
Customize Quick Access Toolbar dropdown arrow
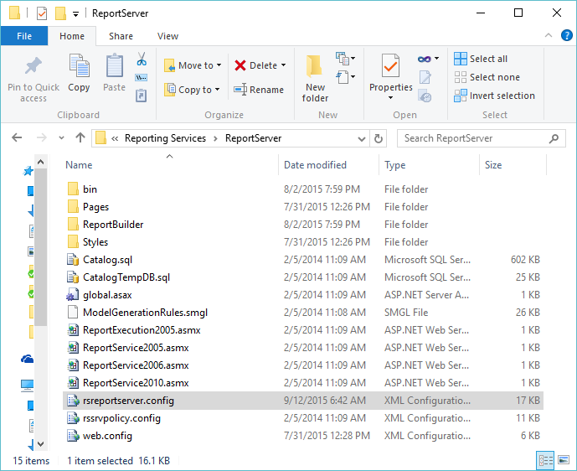pos(75,14)
